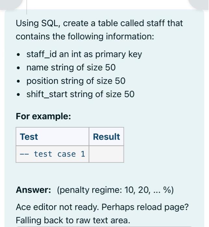Click the 'Using SQL, create a table' line

pos(99,23)
